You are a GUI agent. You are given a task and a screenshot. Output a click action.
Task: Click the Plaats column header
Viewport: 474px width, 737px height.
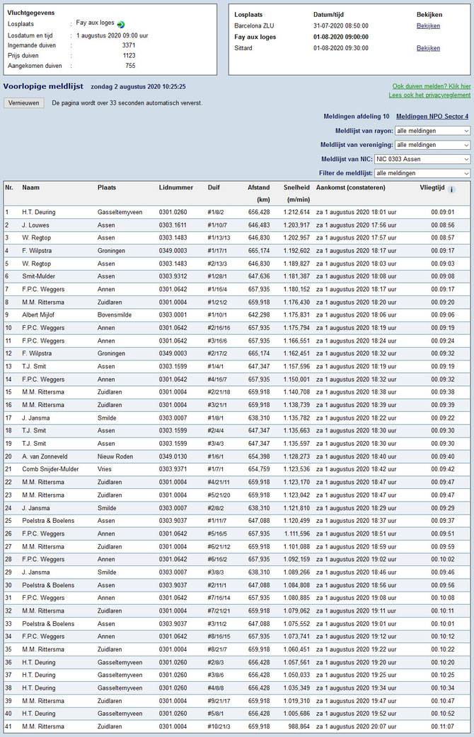[107, 187]
